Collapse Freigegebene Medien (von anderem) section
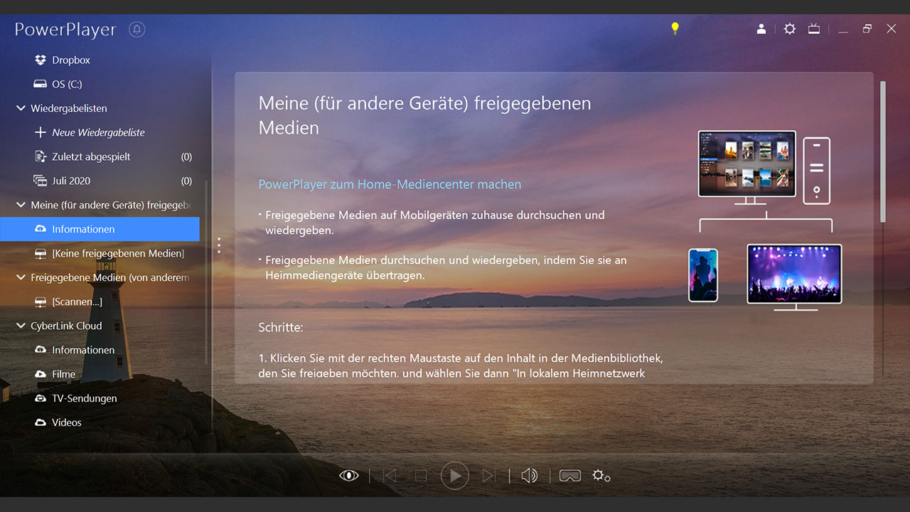 click(21, 278)
